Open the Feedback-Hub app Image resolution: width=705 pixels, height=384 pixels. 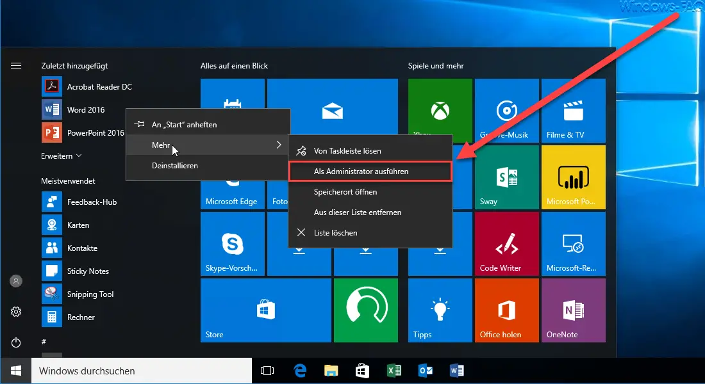click(x=79, y=202)
